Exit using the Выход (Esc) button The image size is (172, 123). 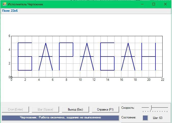pyautogui.click(x=76, y=110)
